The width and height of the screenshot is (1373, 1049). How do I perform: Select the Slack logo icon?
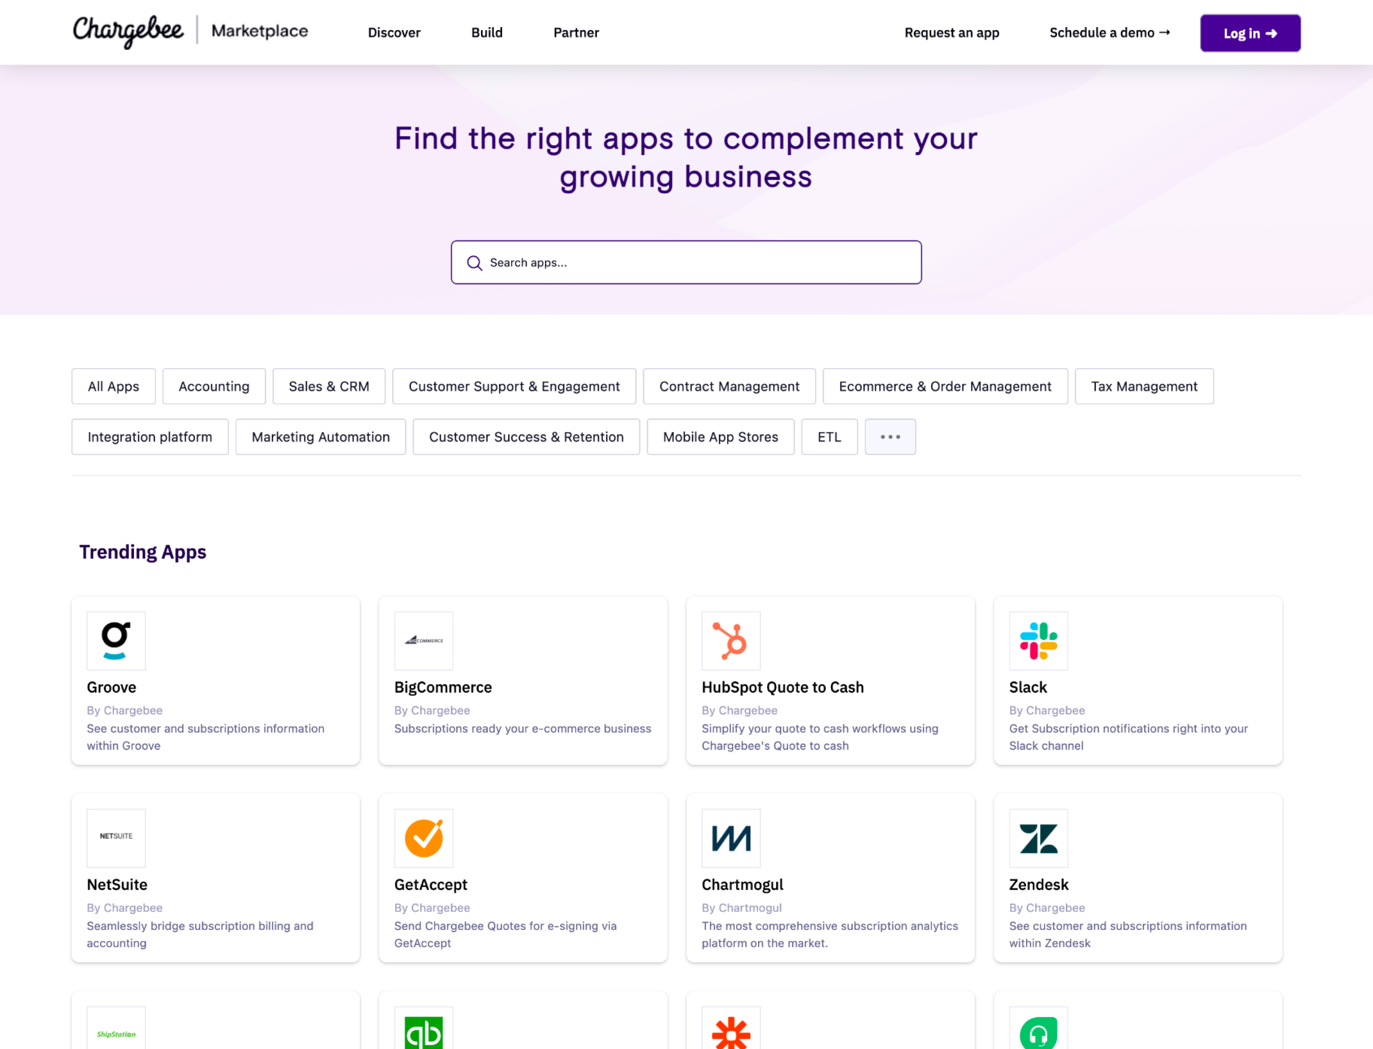(x=1038, y=641)
